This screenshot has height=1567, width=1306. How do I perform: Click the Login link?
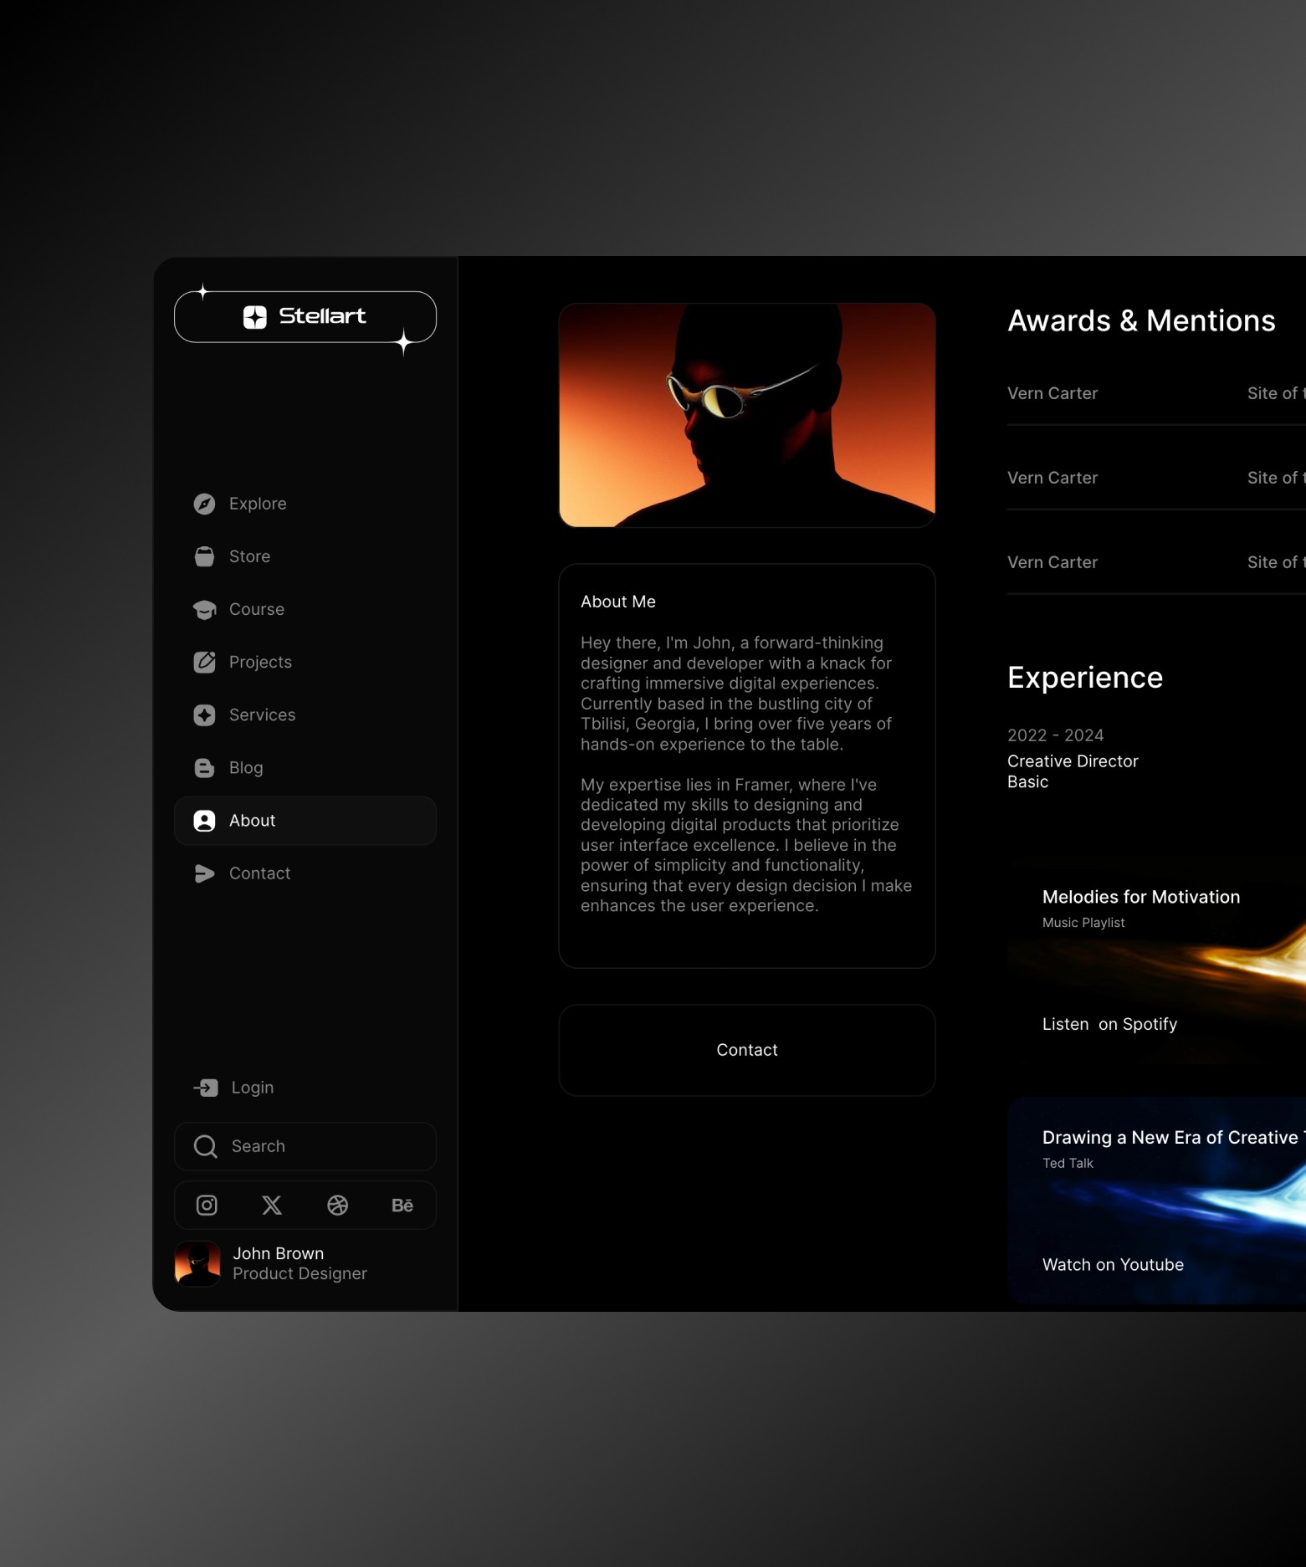pyautogui.click(x=253, y=1088)
